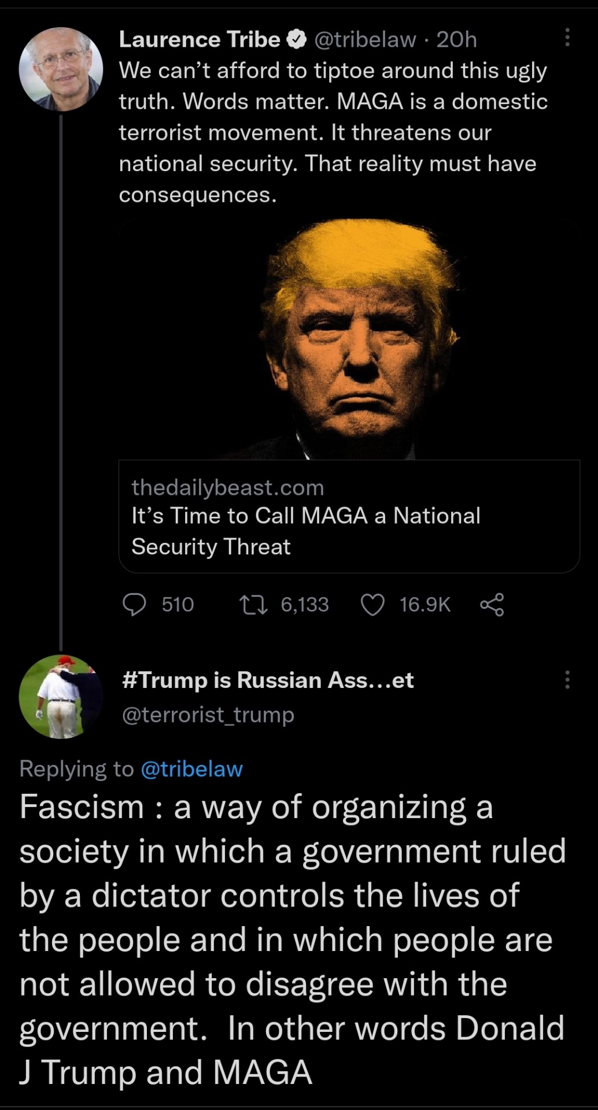Click the 20h timestamp of the tweet
598x1110 pixels.
click(456, 39)
